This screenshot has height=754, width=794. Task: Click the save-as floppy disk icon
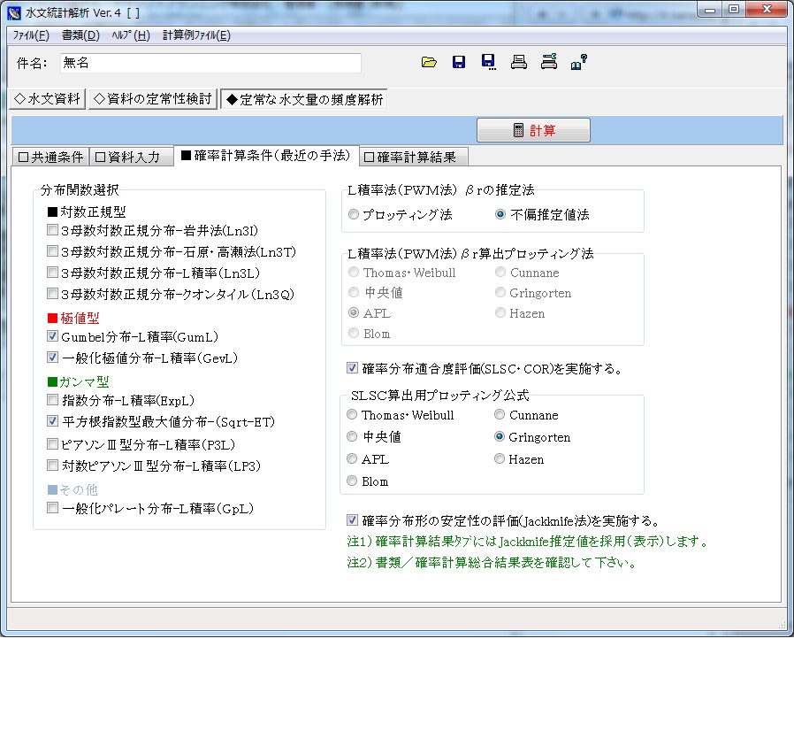488,62
